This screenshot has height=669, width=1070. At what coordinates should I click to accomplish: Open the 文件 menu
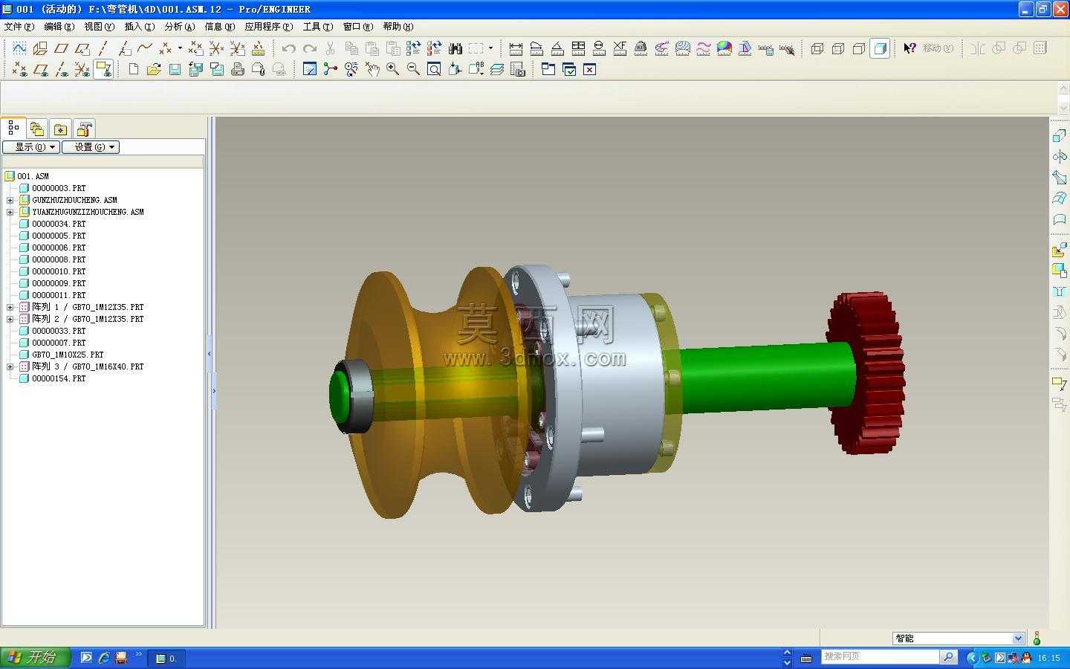(x=19, y=26)
